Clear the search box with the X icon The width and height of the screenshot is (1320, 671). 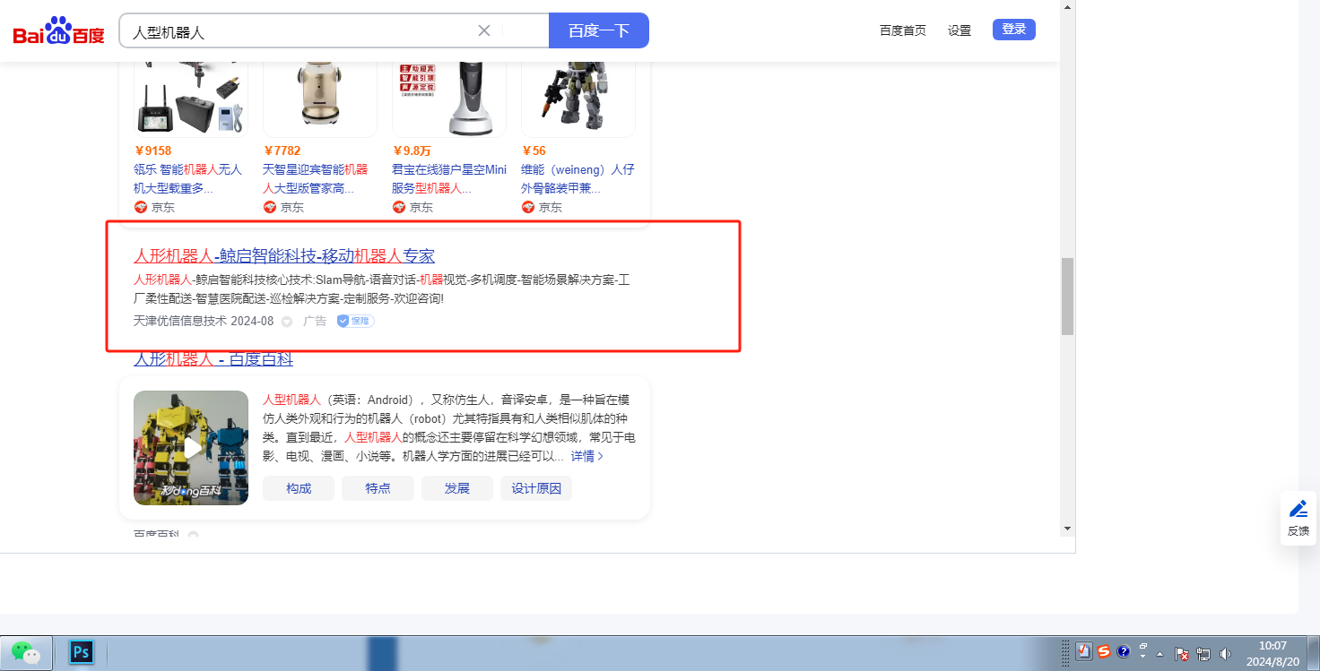click(x=484, y=30)
